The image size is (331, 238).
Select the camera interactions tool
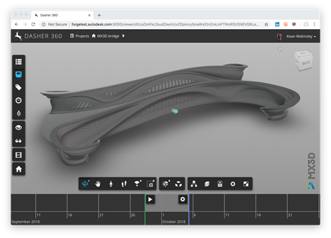tap(138, 184)
